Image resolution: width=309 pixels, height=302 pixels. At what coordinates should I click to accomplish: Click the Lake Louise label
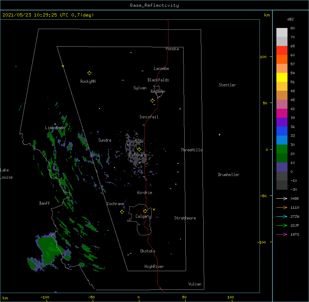click(x=6, y=174)
